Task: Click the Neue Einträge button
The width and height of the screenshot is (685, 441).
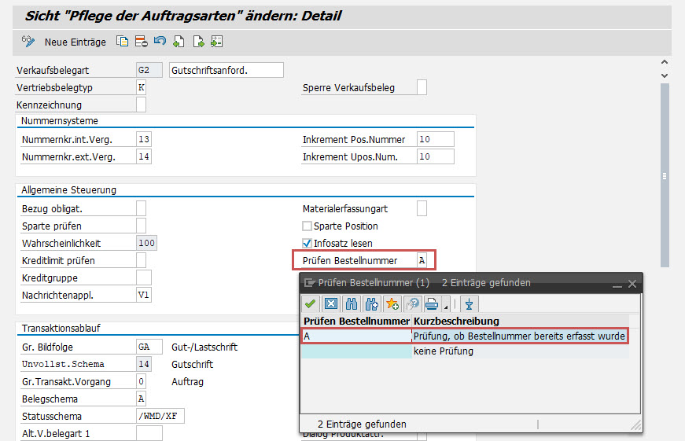Action: (75, 42)
